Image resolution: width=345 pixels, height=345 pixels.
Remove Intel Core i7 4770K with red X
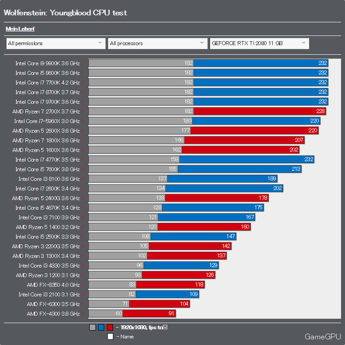tap(83, 160)
